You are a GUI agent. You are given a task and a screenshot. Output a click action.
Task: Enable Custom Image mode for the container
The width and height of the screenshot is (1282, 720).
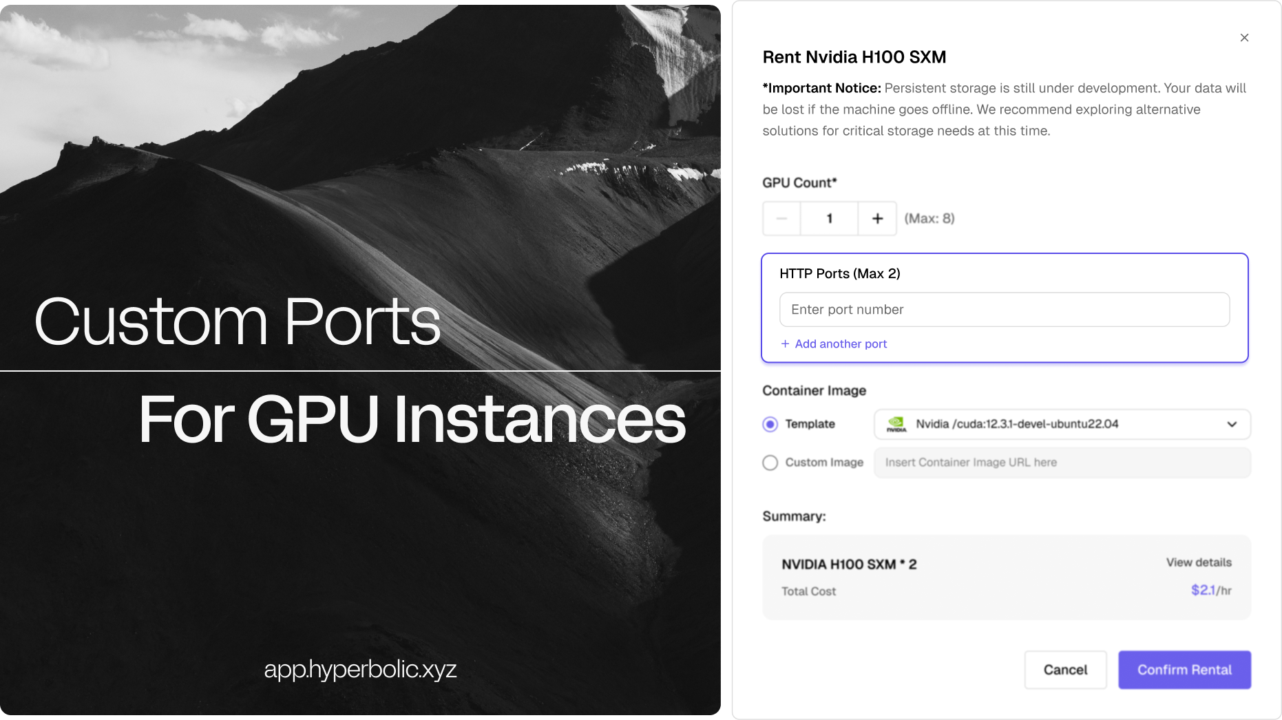770,463
